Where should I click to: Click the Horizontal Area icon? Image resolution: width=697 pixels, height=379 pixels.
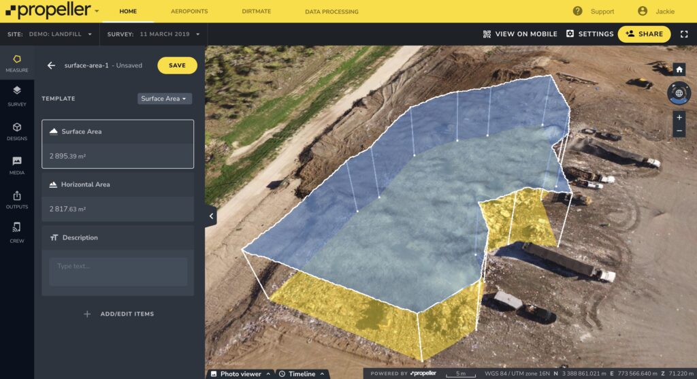(53, 184)
